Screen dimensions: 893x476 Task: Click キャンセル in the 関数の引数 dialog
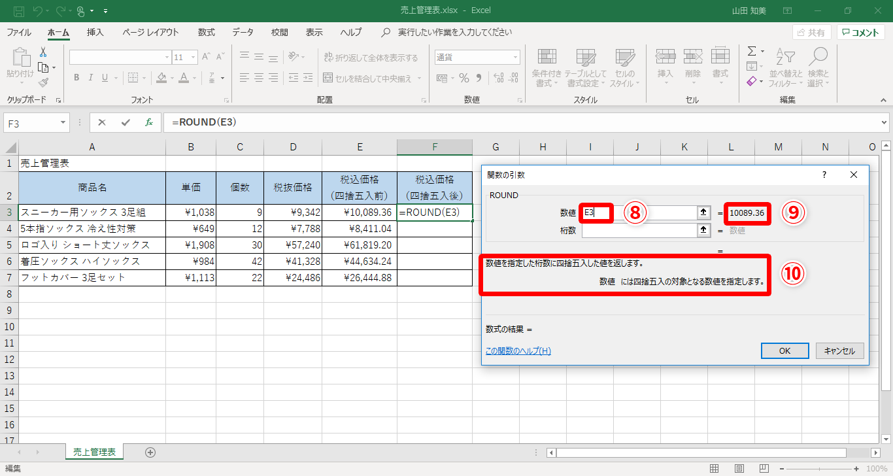coord(840,350)
